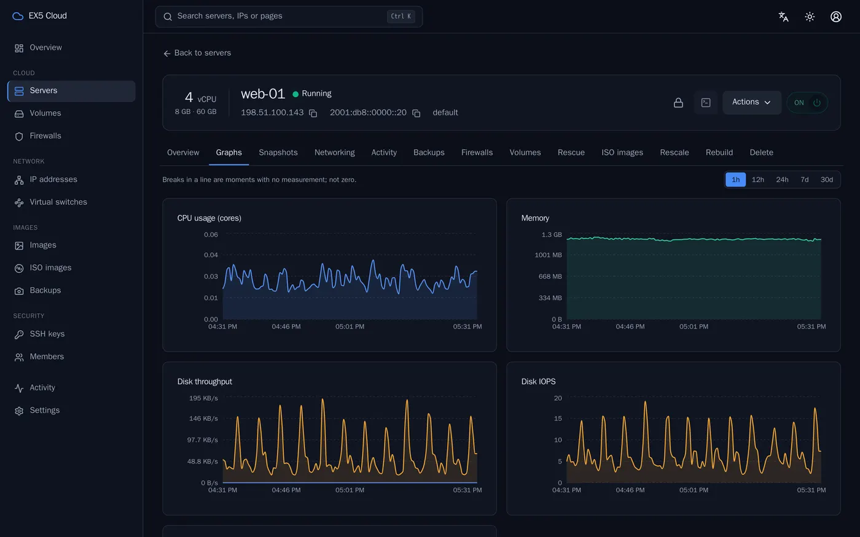Go to Overview in the sidebar
860x537 pixels.
pyautogui.click(x=71, y=48)
